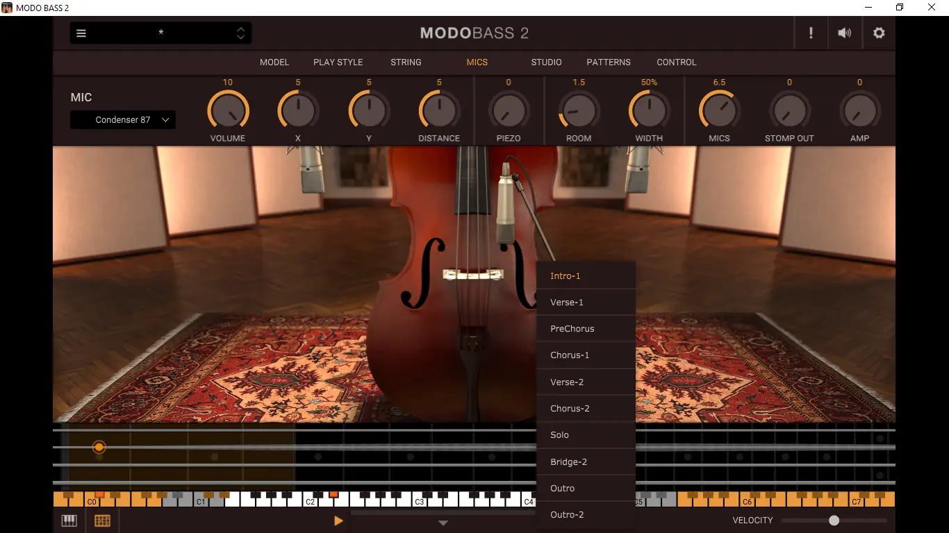Click the preset name field
The image size is (949, 533).
161,33
